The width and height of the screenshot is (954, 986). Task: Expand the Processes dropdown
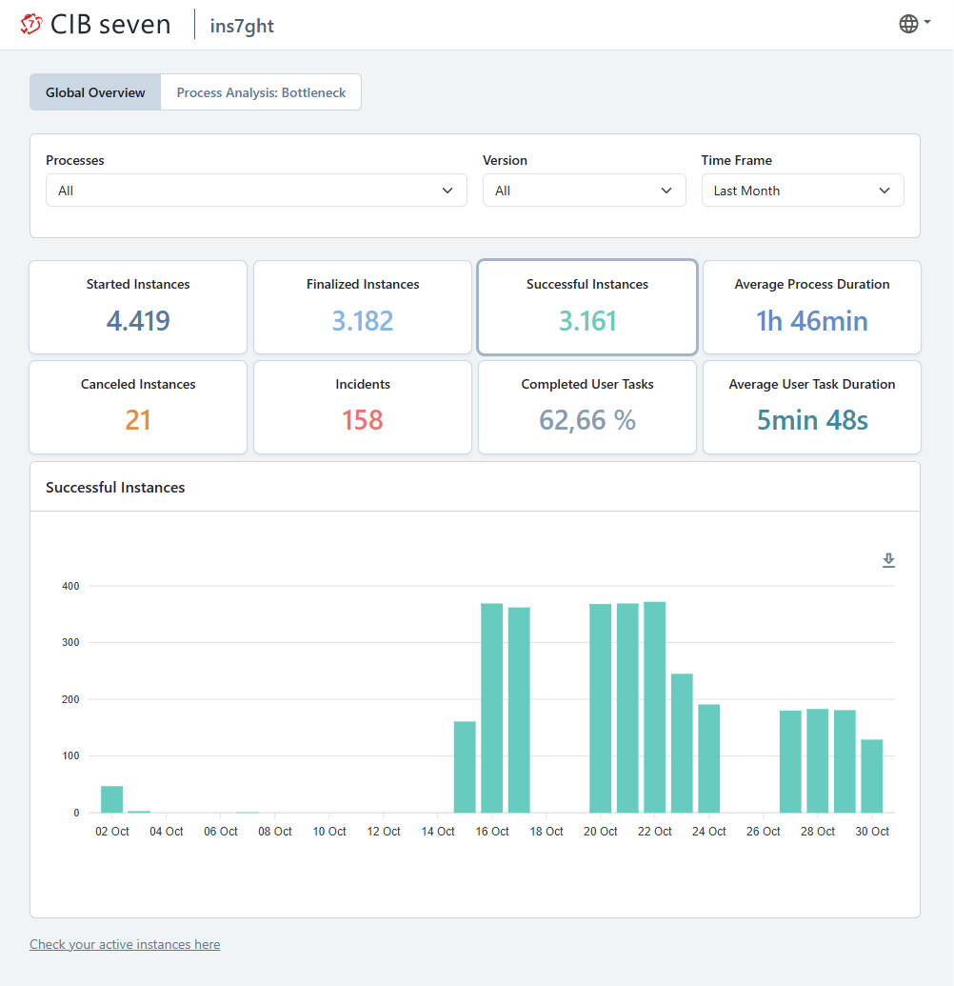(256, 191)
